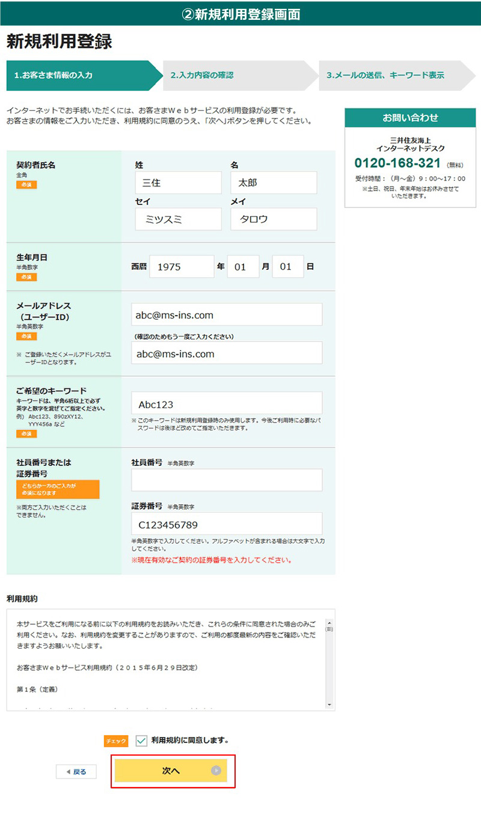481x832 pixels.
Task: Click the 新規利用登録 page heading
Action: click(x=59, y=41)
